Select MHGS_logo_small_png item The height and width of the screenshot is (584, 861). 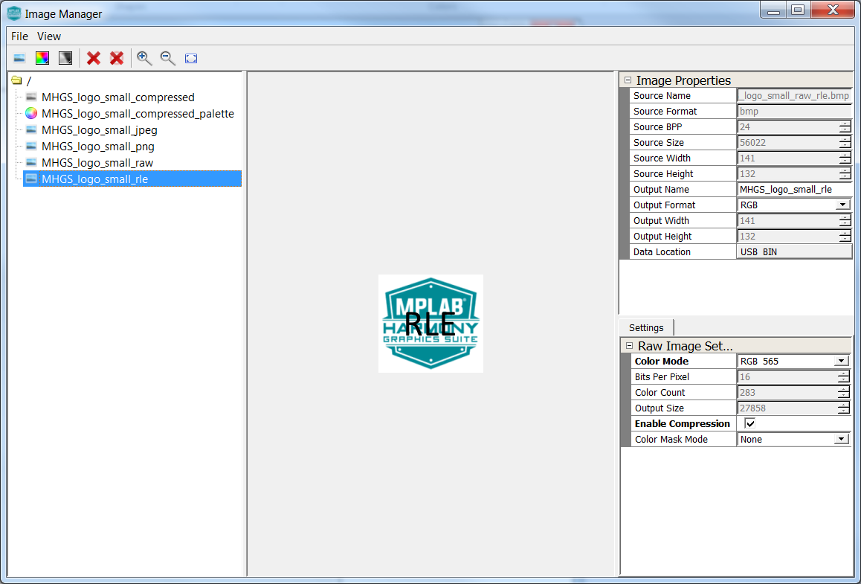click(97, 147)
